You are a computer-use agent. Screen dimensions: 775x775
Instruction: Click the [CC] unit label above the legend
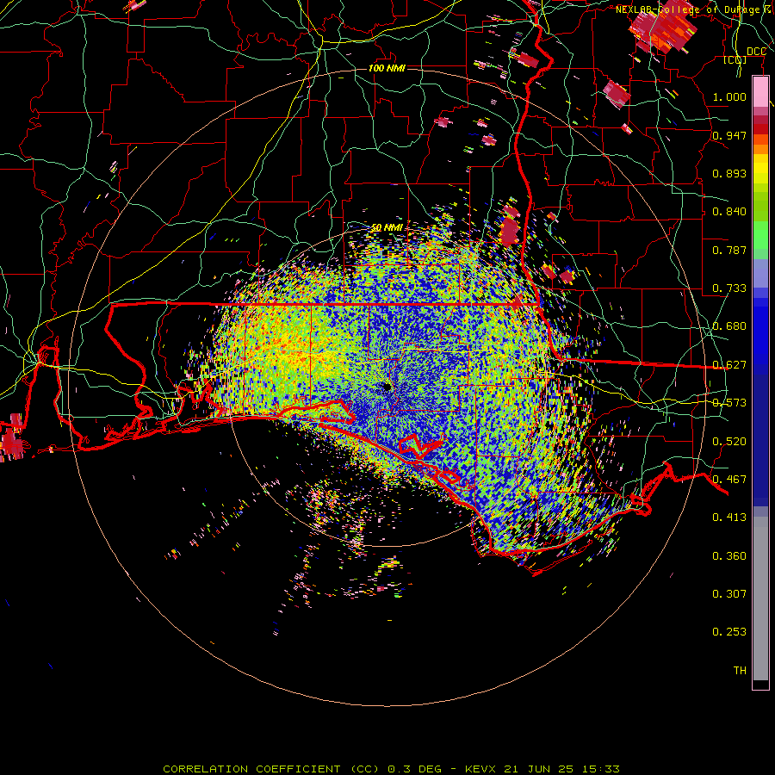click(735, 59)
